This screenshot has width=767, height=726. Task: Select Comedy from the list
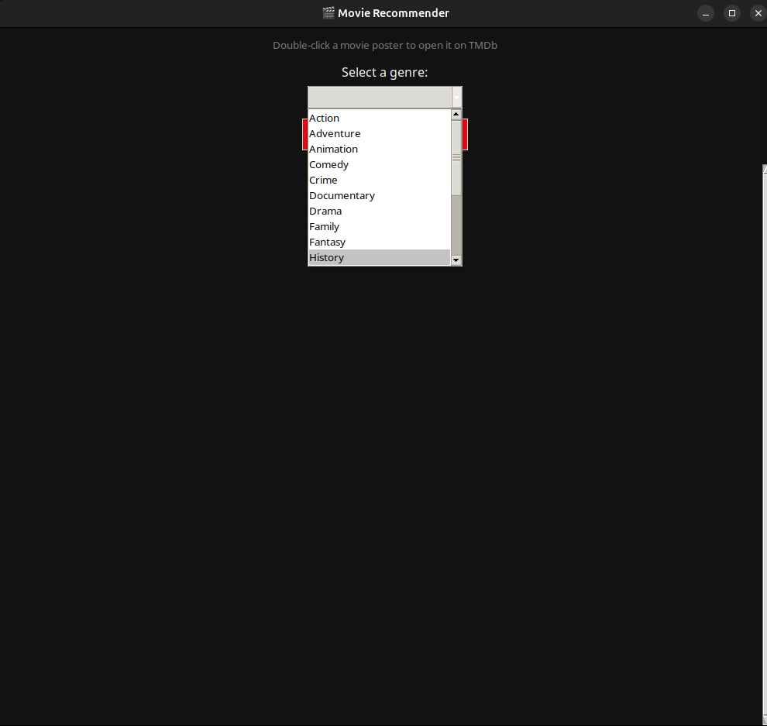point(379,165)
